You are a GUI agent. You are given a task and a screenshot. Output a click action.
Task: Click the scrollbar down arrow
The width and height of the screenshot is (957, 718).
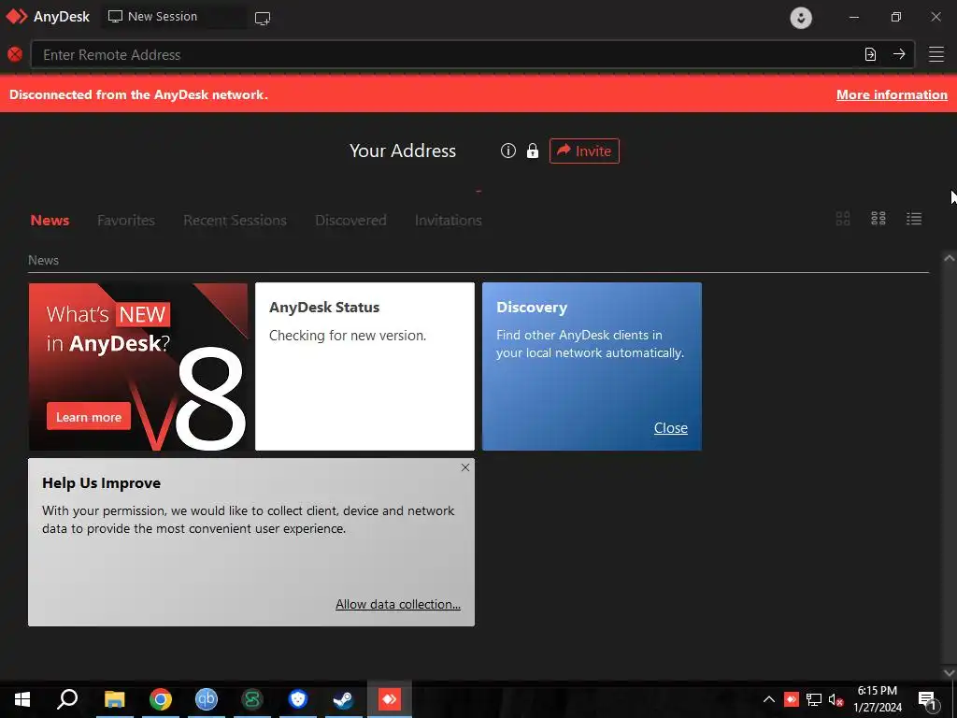tap(950, 672)
